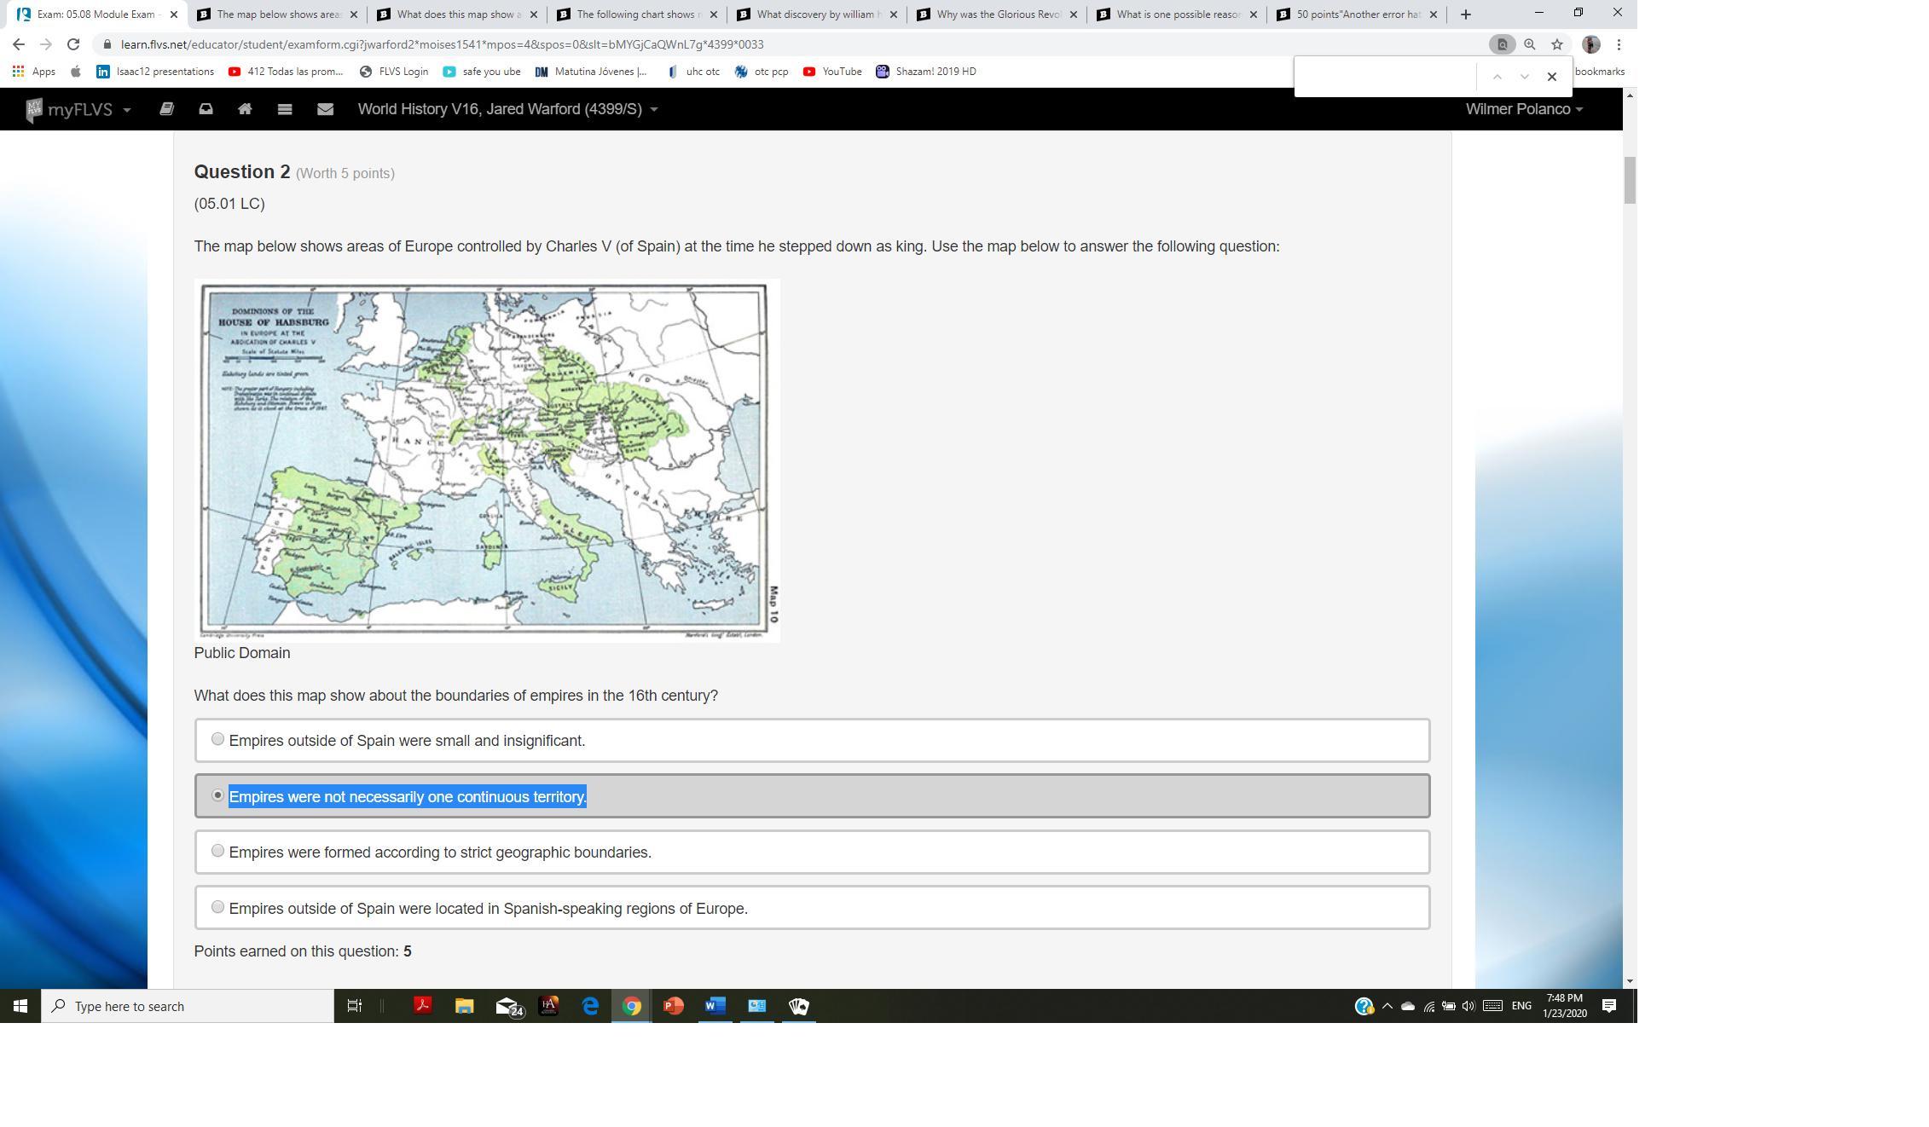Reload the exam page

73,44
